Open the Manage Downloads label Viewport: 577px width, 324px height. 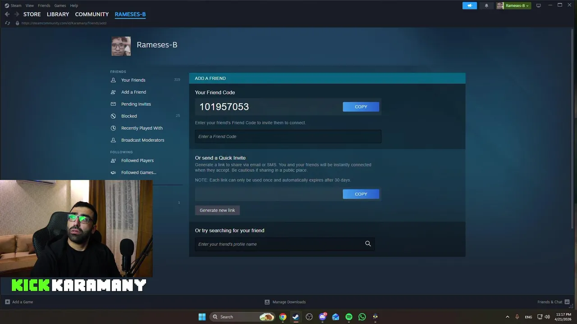pos(289,302)
